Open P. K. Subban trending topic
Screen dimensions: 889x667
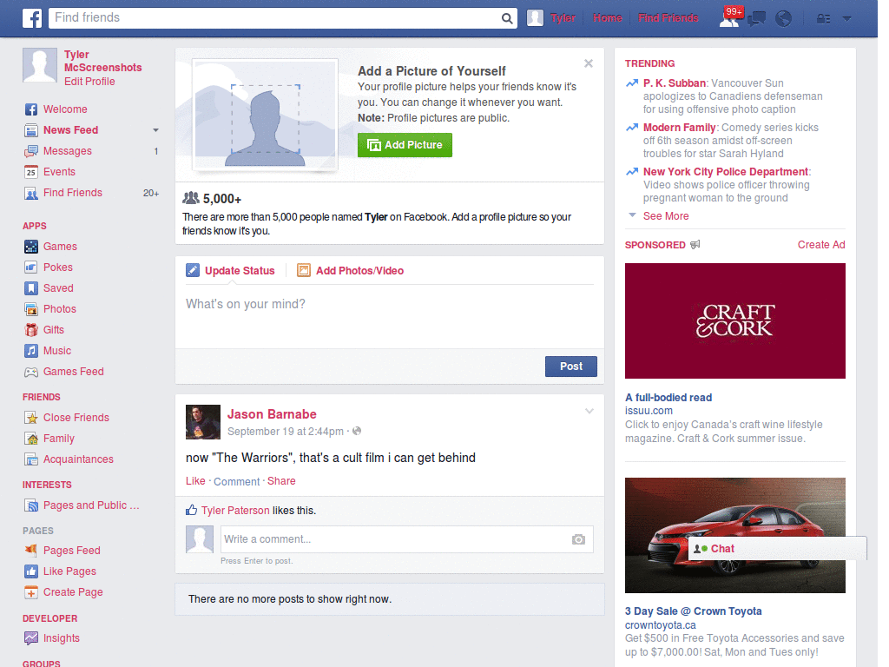pyautogui.click(x=674, y=83)
